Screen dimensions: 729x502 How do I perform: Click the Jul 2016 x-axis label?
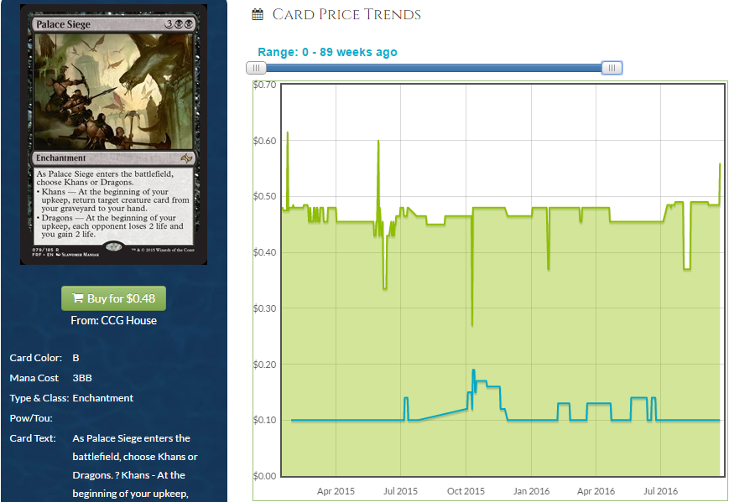[661, 491]
